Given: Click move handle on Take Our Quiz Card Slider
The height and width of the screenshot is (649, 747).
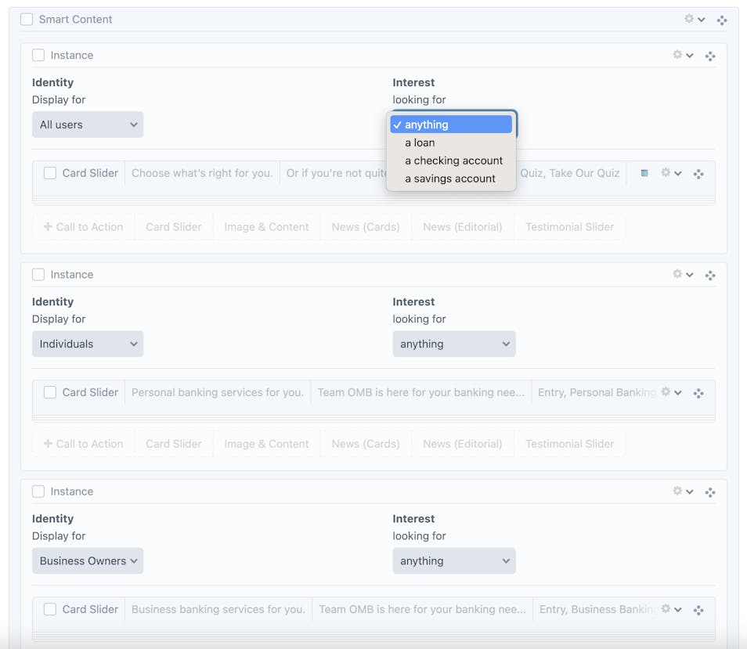Looking at the screenshot, I should (698, 174).
